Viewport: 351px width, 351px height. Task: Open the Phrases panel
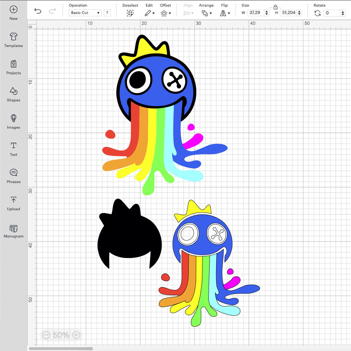point(13,176)
